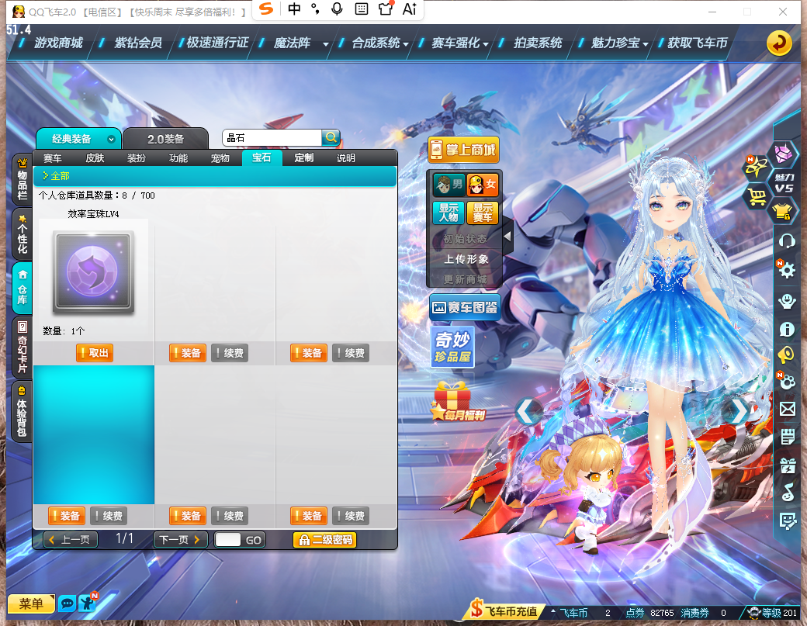Open the blue chat bubble icon
807x626 pixels.
click(67, 603)
